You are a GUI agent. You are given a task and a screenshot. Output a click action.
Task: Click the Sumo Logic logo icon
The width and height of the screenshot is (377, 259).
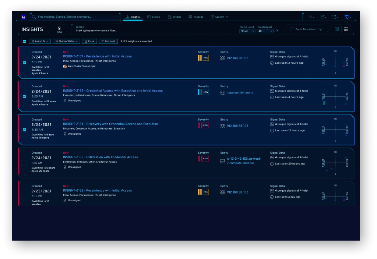tap(24, 17)
